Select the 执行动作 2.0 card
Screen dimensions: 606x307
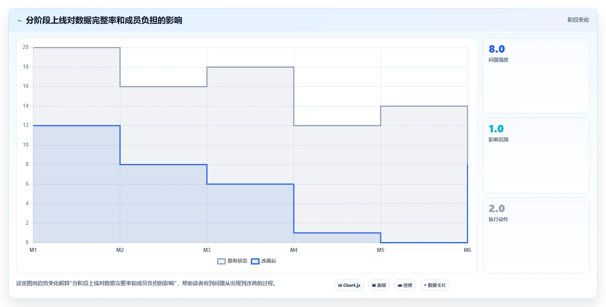536,235
